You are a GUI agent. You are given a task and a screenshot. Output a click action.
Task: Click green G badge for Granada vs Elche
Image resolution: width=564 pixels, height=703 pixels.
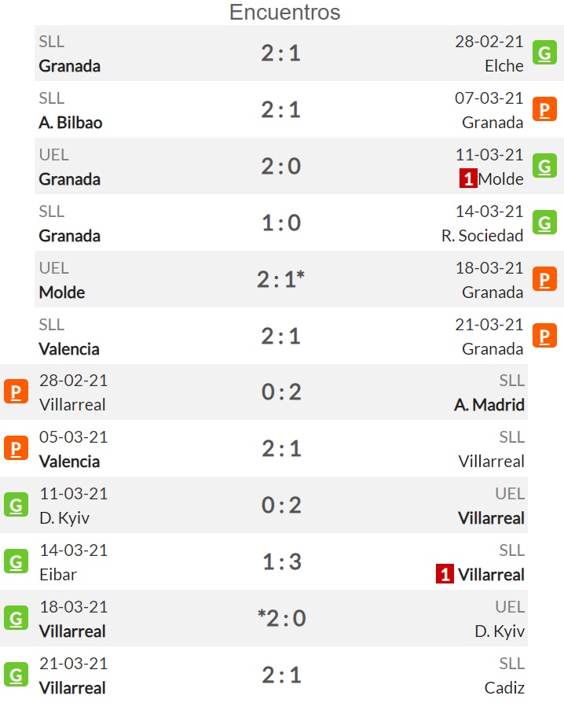544,53
